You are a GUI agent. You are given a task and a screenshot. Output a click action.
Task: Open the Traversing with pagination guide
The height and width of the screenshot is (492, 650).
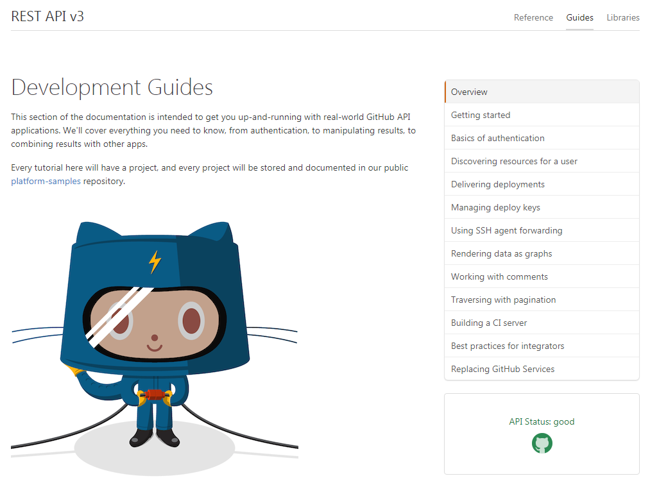click(x=503, y=300)
